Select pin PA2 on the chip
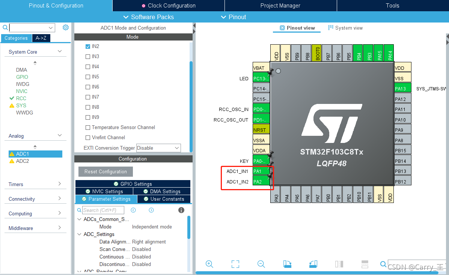Image resolution: width=449 pixels, height=275 pixels. tap(261, 182)
